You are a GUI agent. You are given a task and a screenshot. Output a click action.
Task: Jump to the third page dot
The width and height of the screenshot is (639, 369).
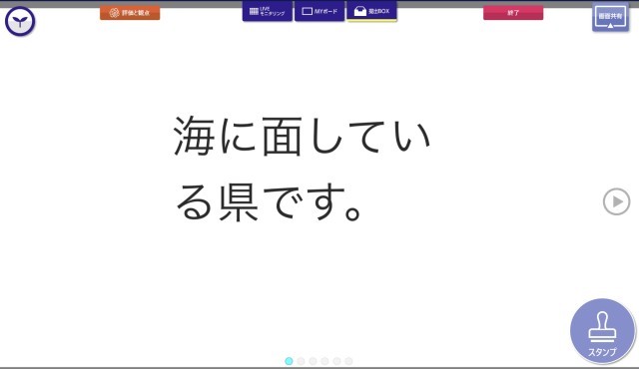(313, 361)
